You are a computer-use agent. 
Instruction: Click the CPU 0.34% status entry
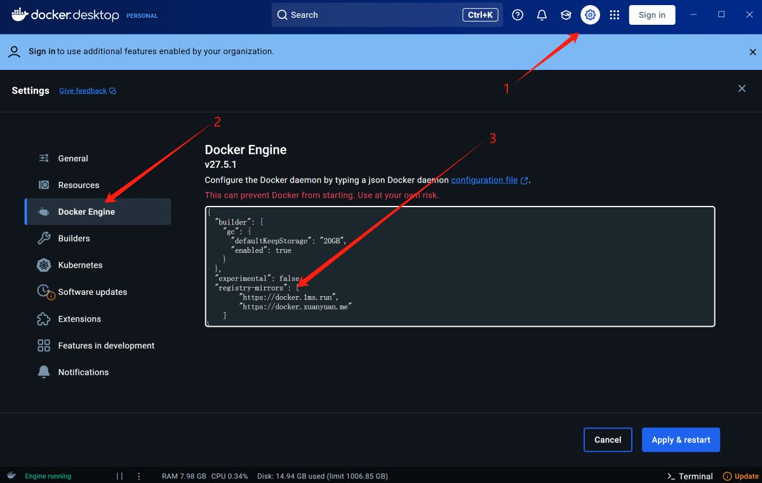click(x=229, y=476)
